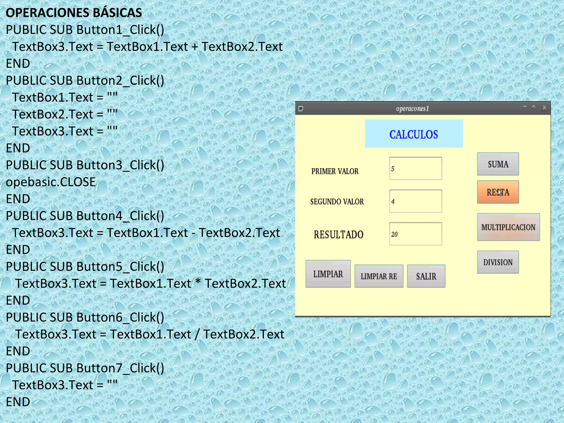This screenshot has width=564, height=423.
Task: Click the RESULTADO label
Action: click(x=338, y=235)
